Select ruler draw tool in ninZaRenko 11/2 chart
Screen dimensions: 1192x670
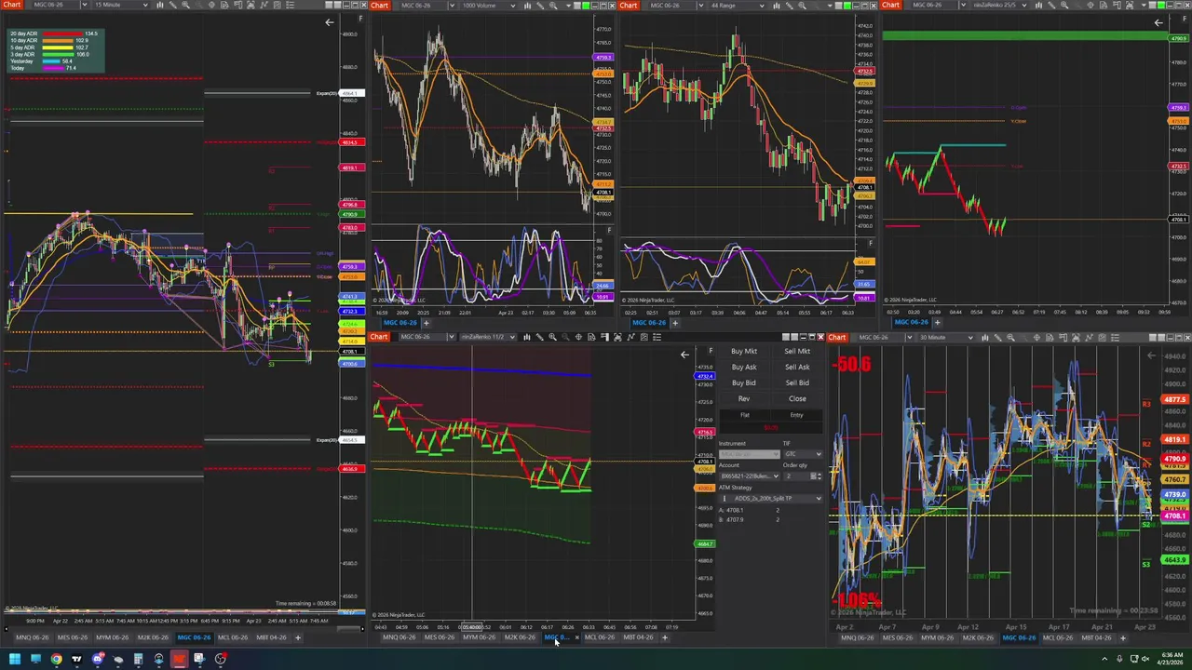click(539, 337)
